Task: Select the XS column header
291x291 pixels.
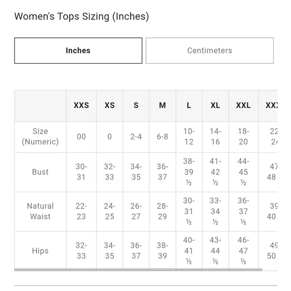Action: pyautogui.click(x=109, y=106)
